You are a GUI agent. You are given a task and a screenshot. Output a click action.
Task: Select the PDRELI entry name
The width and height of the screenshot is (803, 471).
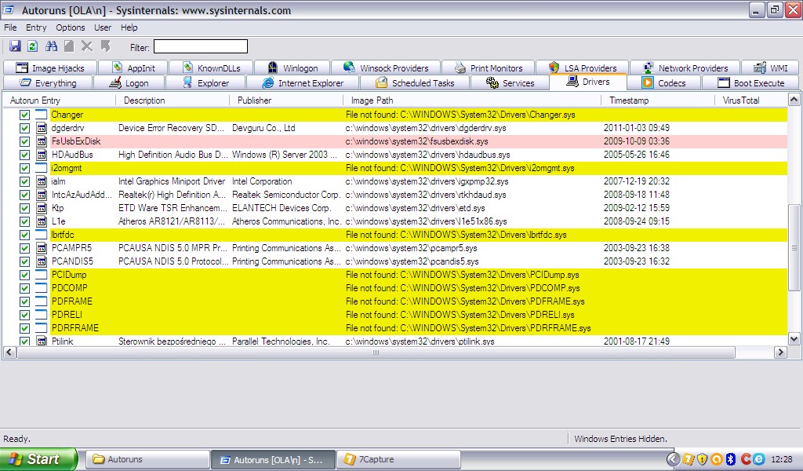pyautogui.click(x=67, y=315)
